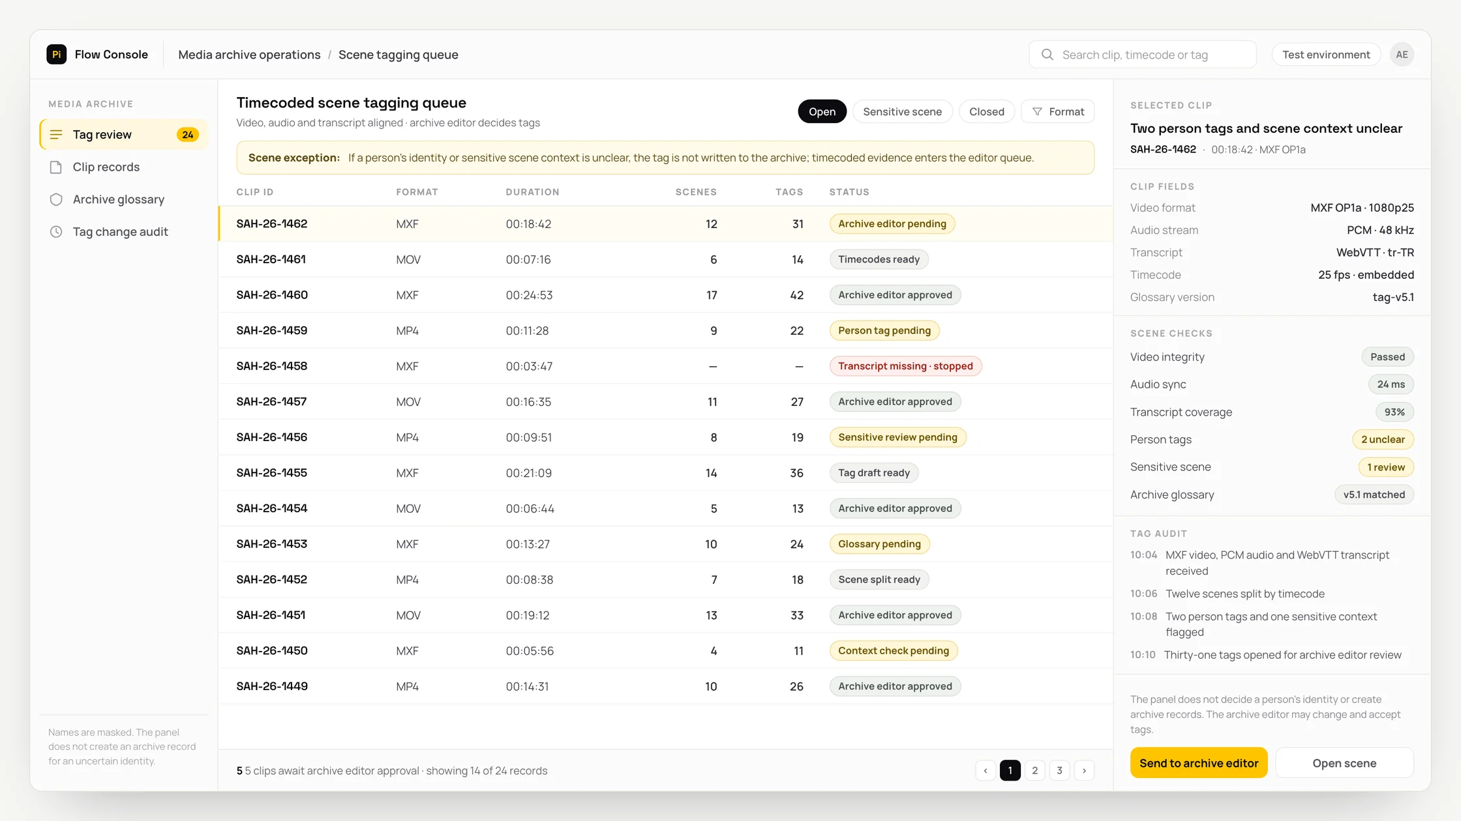The image size is (1461, 821).
Task: Click the 24 badge on Tag review
Action: 188,135
